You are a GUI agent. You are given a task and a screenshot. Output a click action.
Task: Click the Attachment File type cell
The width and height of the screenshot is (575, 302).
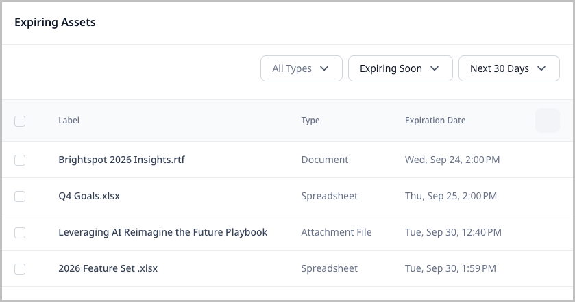tap(336, 232)
